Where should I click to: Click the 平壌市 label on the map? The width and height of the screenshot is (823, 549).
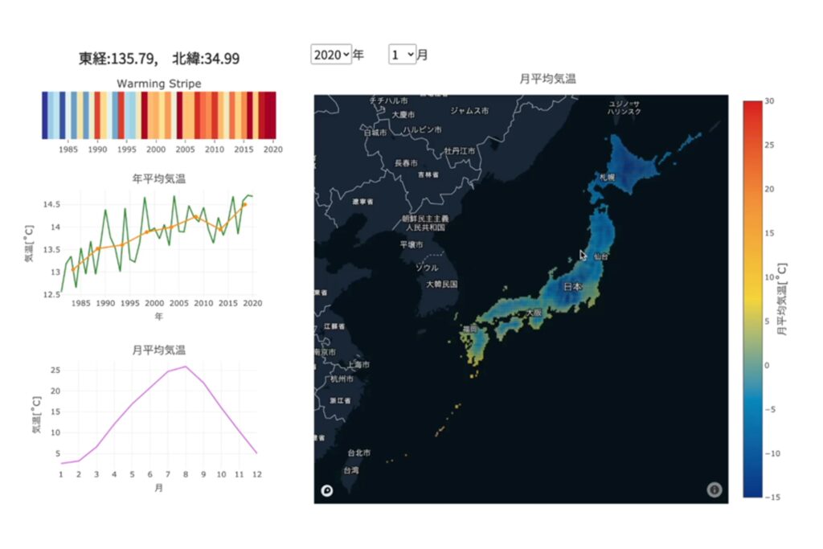pyautogui.click(x=411, y=244)
